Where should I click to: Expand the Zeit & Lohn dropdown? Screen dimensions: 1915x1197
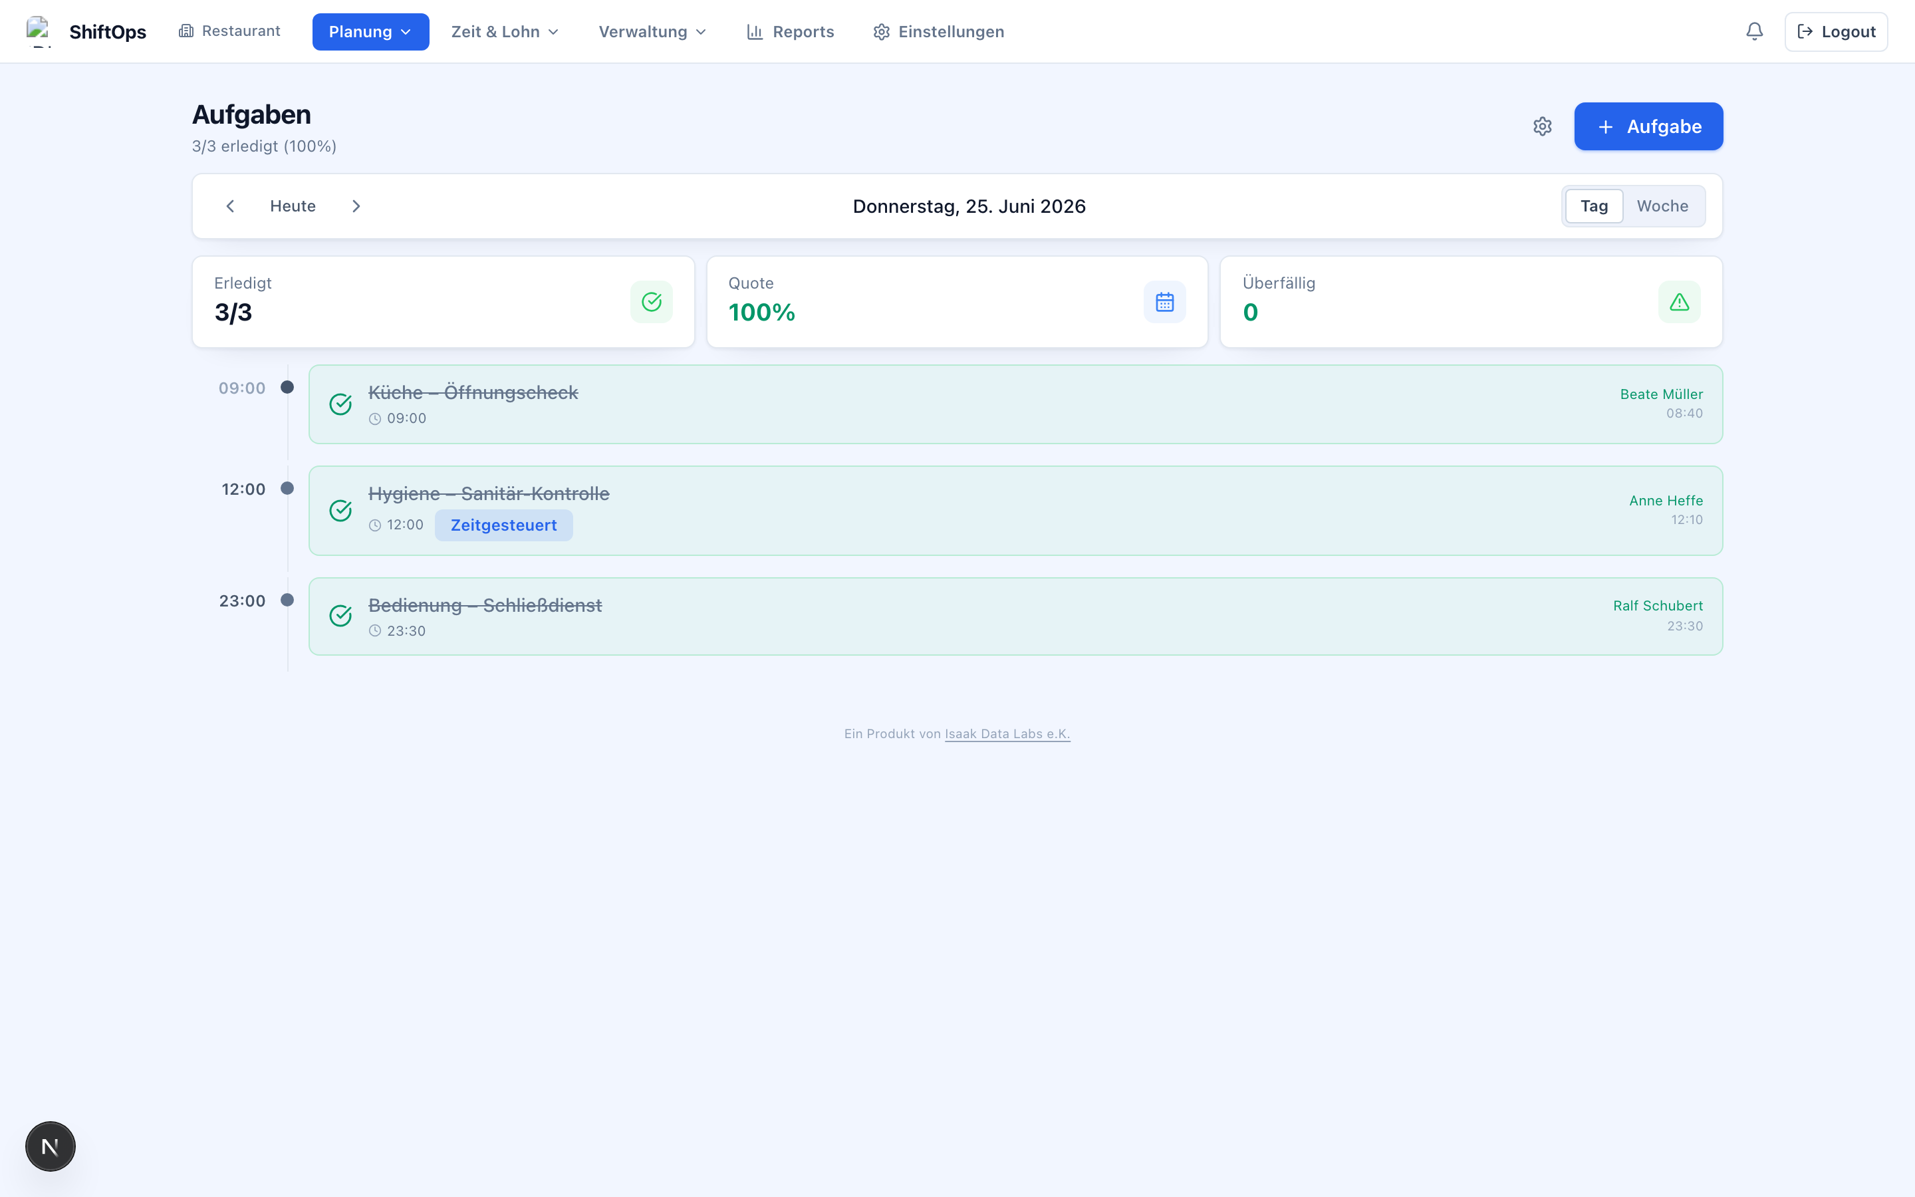tap(505, 32)
